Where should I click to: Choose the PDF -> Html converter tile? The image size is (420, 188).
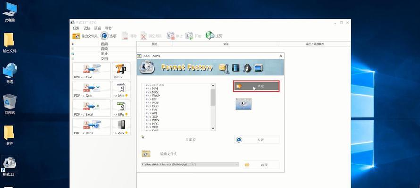pos(92,127)
